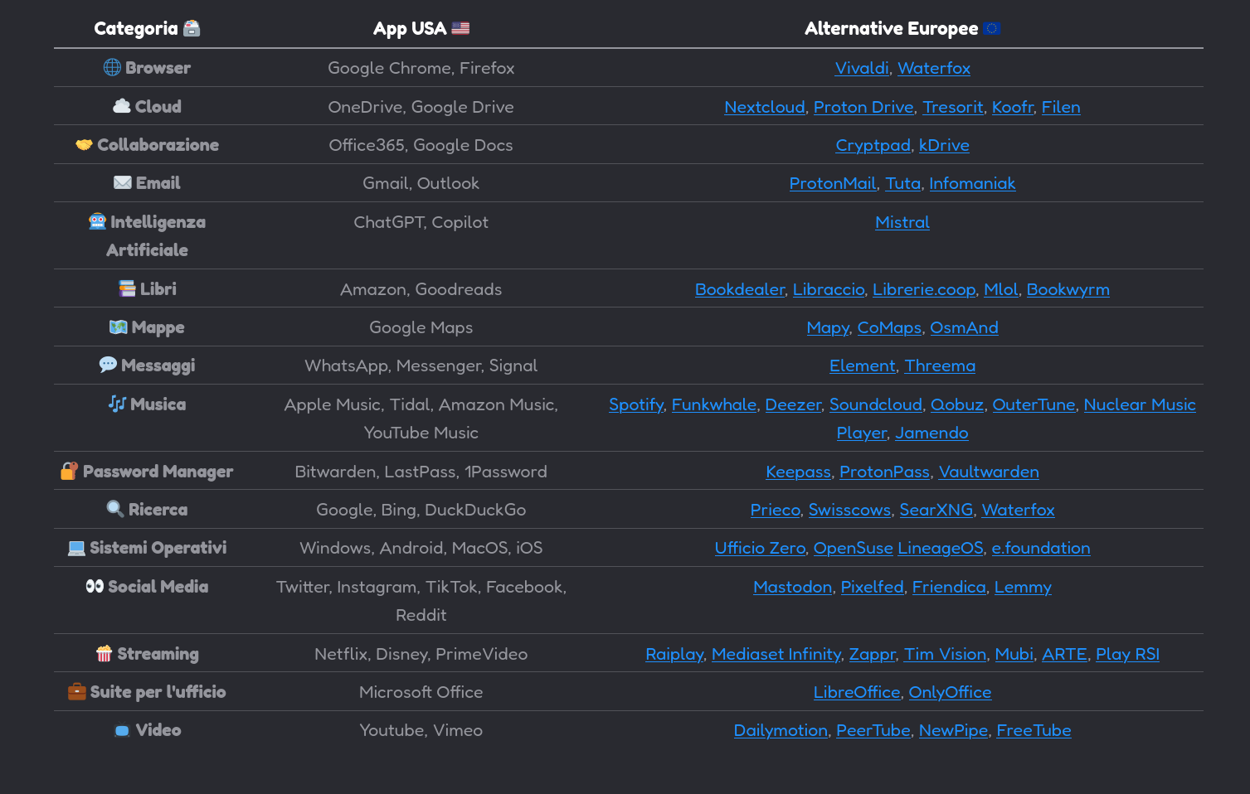The width and height of the screenshot is (1250, 794).
Task: Click the robot emoji beside Intelligenza Artificiale
Action: (x=97, y=221)
